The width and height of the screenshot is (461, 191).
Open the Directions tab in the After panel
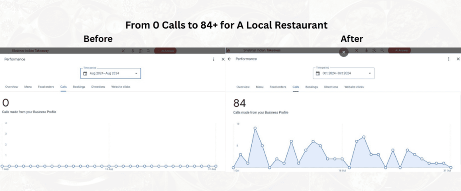coord(331,87)
